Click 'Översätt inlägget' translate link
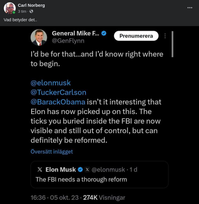 tap(52, 151)
